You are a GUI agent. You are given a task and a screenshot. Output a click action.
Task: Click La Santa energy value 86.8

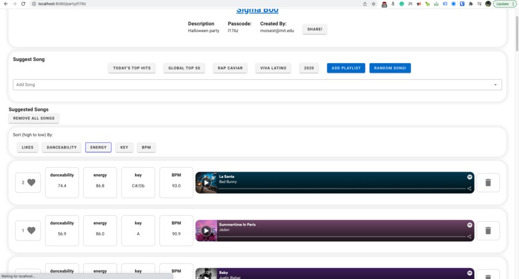click(100, 186)
